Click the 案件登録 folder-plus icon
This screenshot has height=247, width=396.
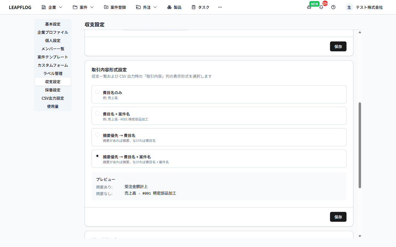(x=106, y=7)
